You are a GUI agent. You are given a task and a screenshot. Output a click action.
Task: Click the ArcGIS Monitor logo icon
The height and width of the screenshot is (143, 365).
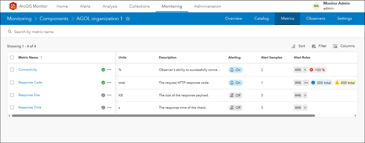click(13, 6)
